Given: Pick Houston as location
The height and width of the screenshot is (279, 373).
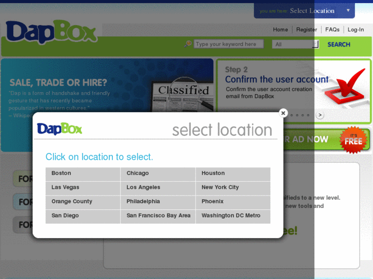Looking at the screenshot, I should click(x=233, y=174).
